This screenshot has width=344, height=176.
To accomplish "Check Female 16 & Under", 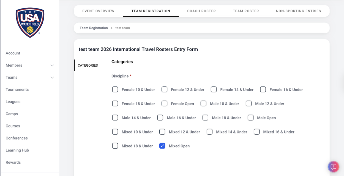I will (x=263, y=89).
